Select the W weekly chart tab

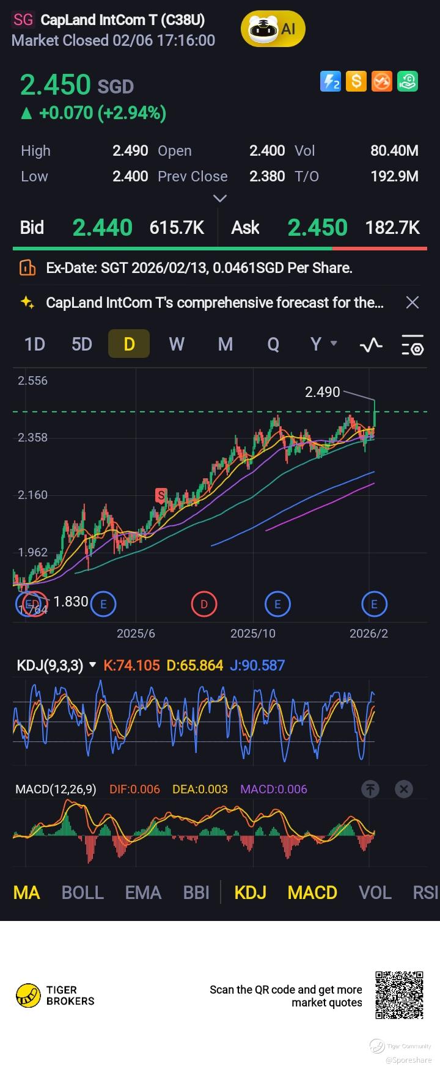(177, 344)
